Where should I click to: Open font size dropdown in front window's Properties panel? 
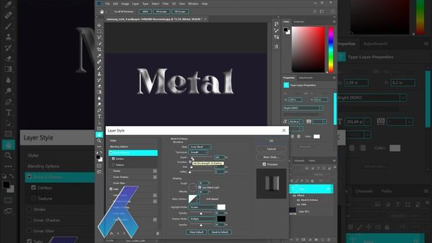pyautogui.click(x=301, y=122)
